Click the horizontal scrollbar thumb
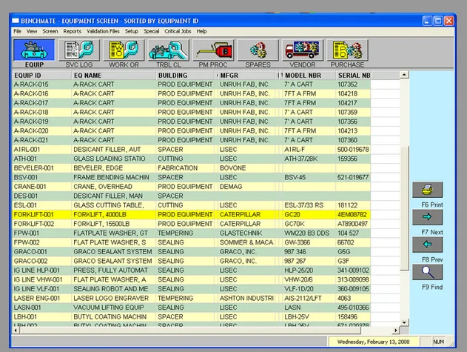The width and height of the screenshot is (467, 352). pyautogui.click(x=190, y=331)
